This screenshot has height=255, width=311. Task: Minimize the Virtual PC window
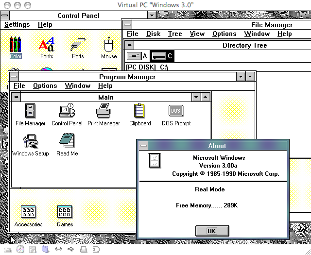tap(17, 5)
